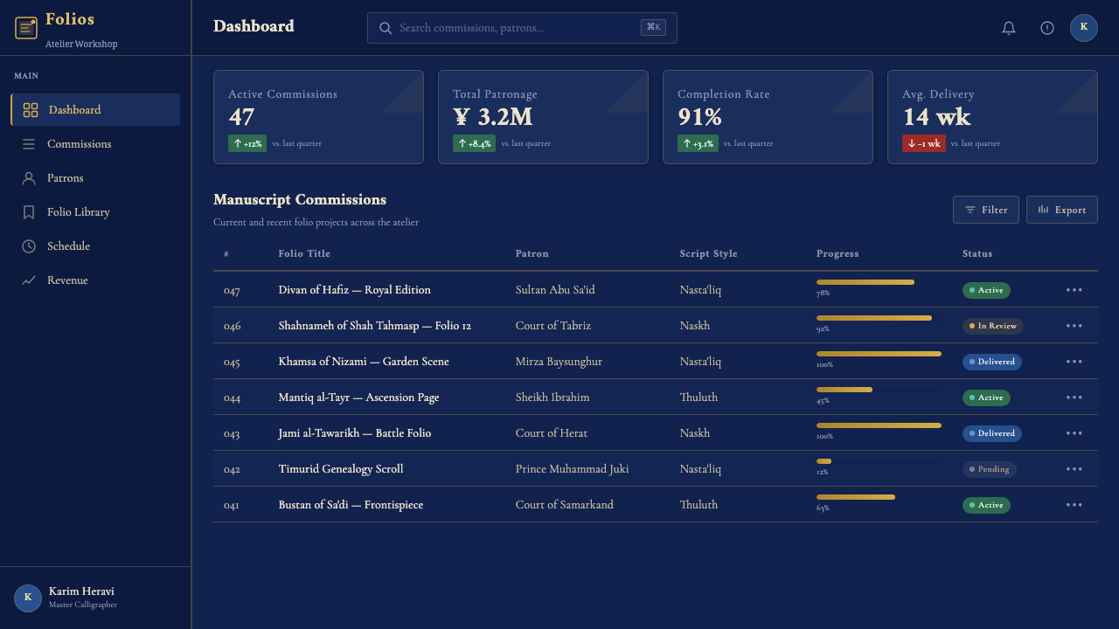Click the Export button
The height and width of the screenshot is (629, 1119).
point(1062,210)
